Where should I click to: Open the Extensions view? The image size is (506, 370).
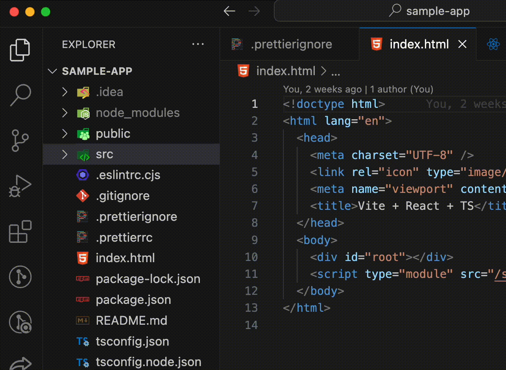pos(20,231)
